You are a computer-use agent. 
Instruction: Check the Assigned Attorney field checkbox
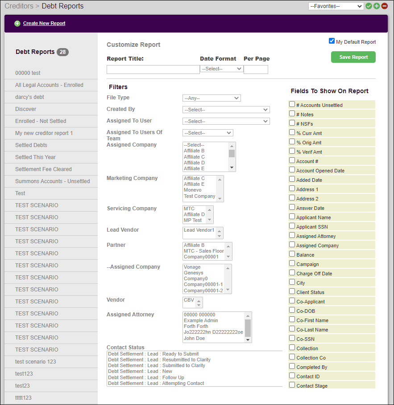[292, 236]
